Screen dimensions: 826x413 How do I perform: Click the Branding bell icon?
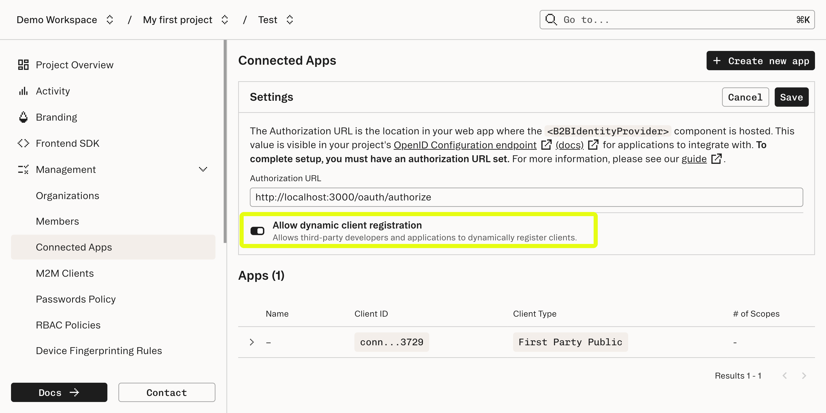point(23,117)
